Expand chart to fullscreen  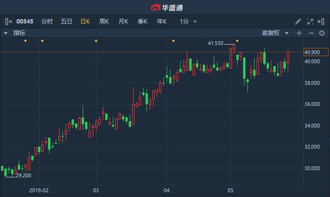[310, 22]
